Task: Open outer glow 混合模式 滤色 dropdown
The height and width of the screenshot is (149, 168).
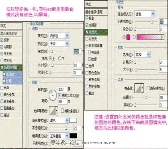Action: pyautogui.click(x=145, y=14)
